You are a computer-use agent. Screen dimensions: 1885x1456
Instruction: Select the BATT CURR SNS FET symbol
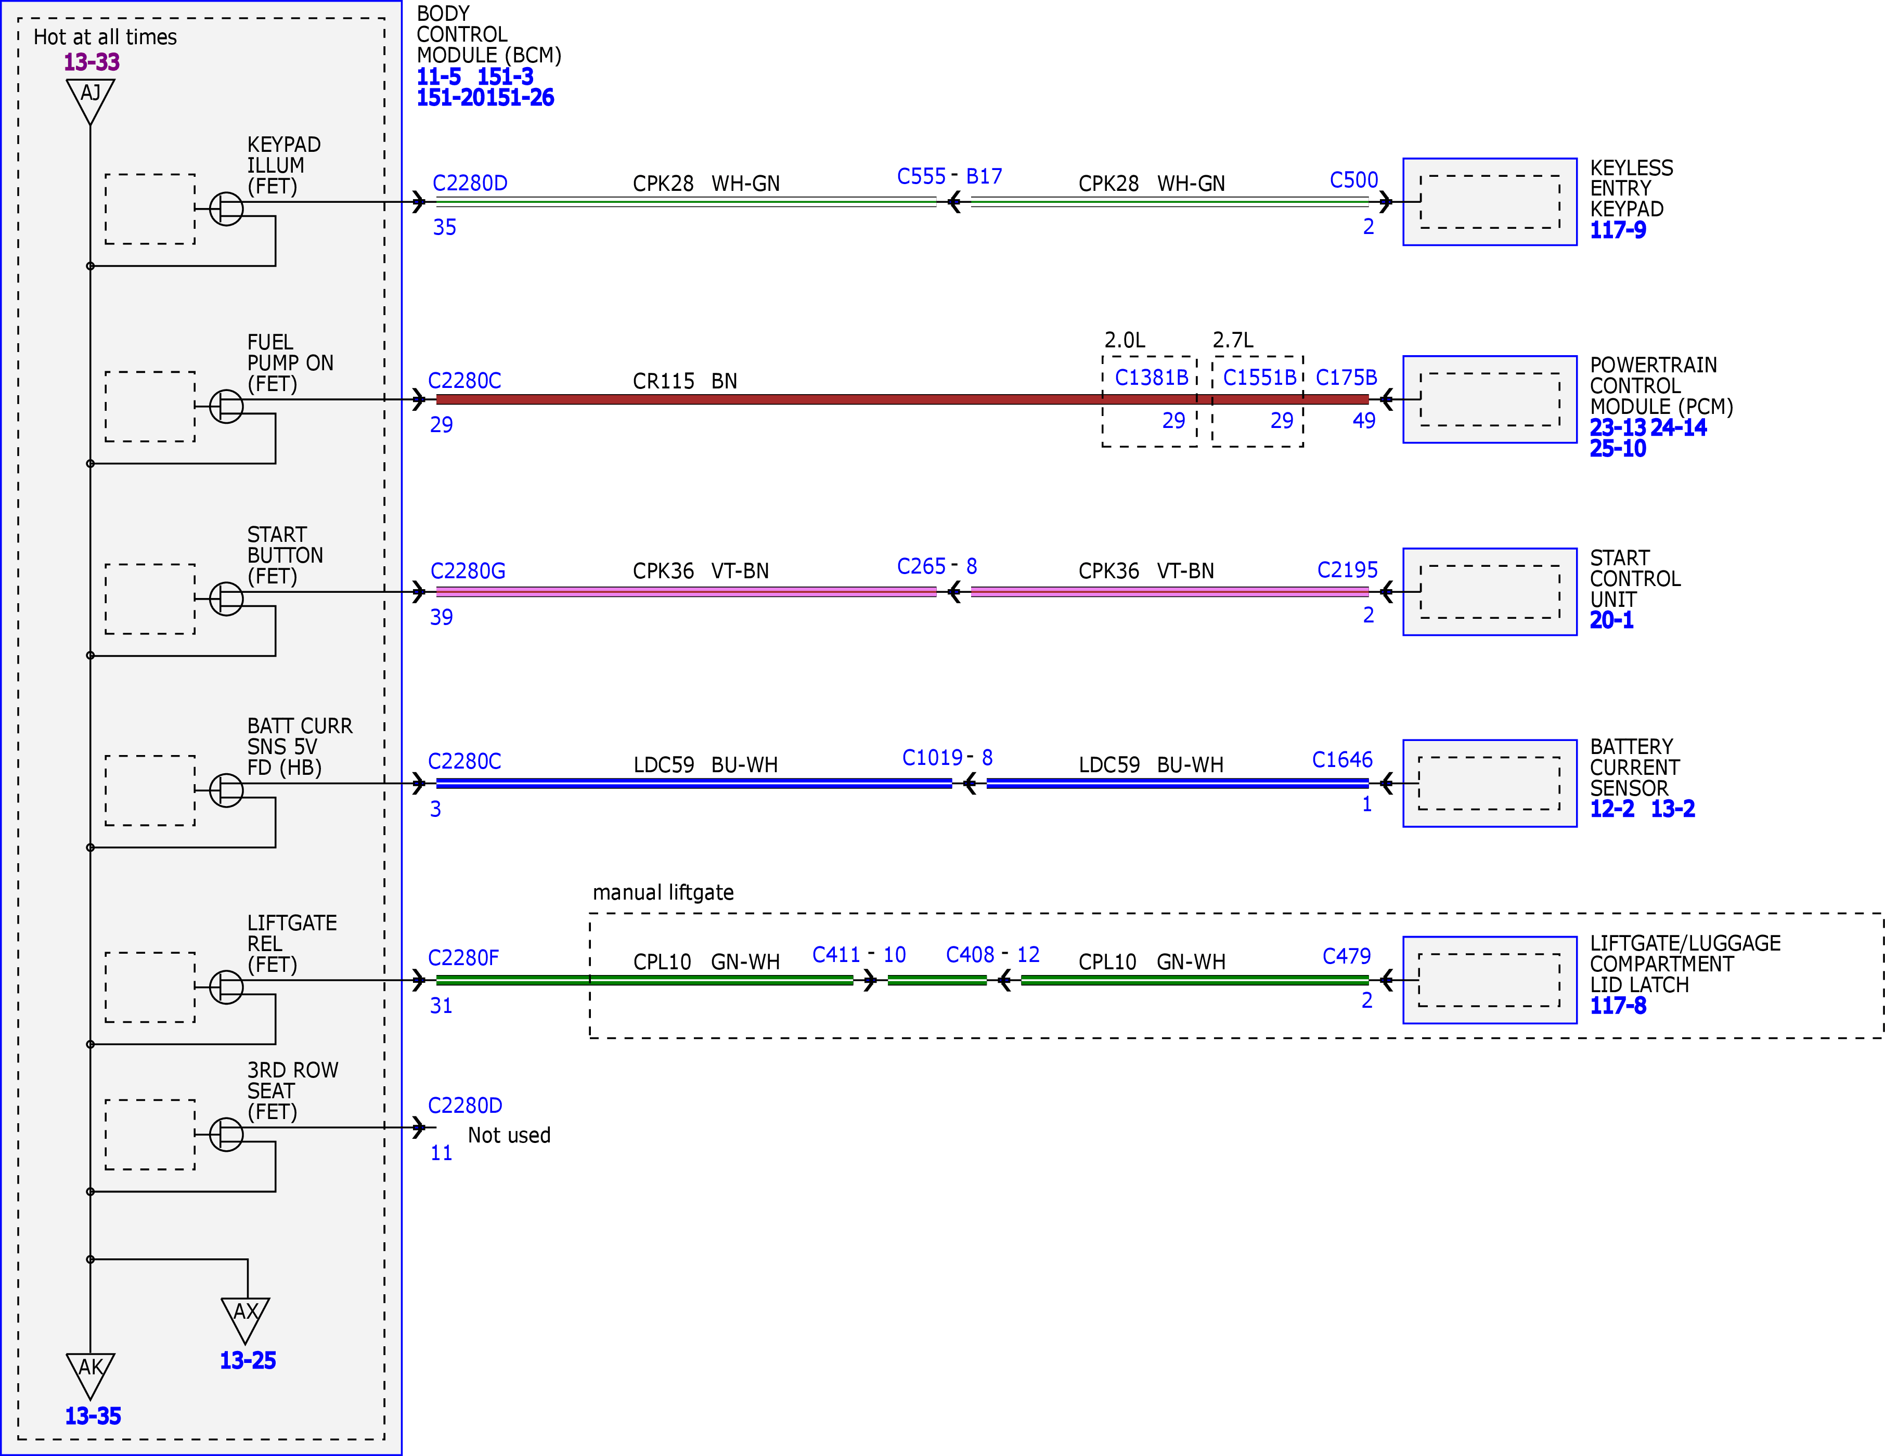pos(226,790)
